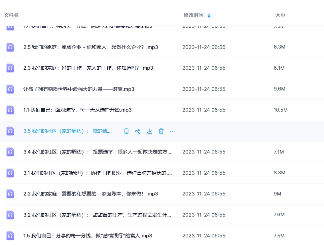Click the 9.6M size value
The width and height of the screenshot is (324, 245).
279,89
